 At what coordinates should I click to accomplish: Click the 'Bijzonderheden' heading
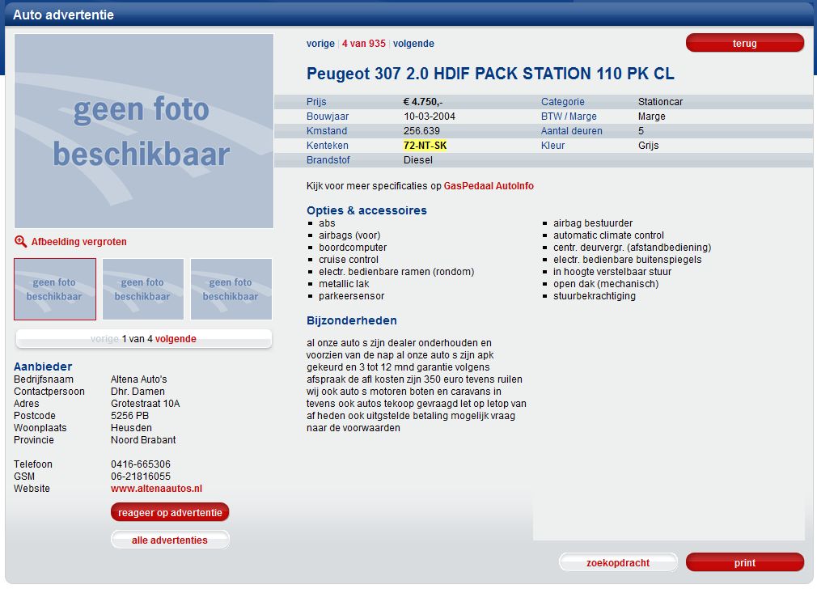coord(352,320)
